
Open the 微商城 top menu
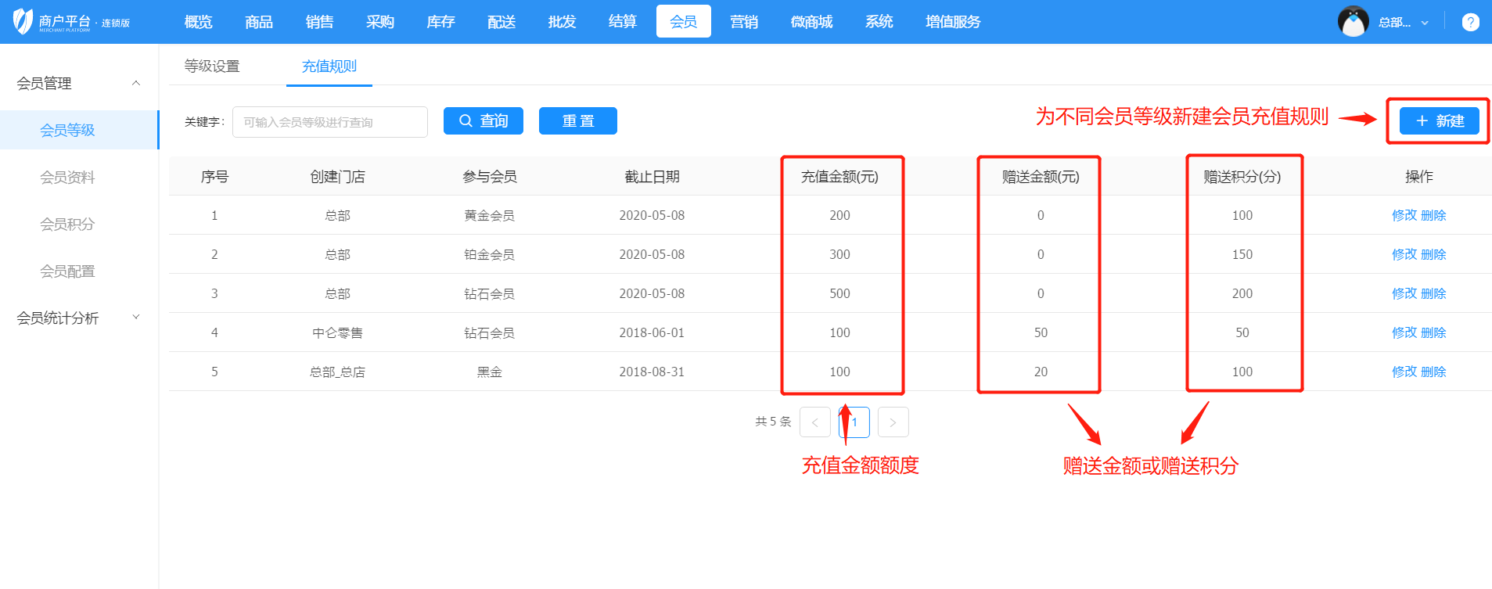click(x=811, y=22)
